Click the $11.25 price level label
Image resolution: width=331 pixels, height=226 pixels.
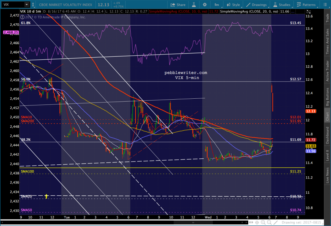pyautogui.click(x=295, y=172)
